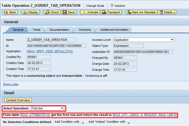The width and height of the screenshot is (189, 126).
Task: Click the Inactive status diamond icon
Action: point(112,5)
